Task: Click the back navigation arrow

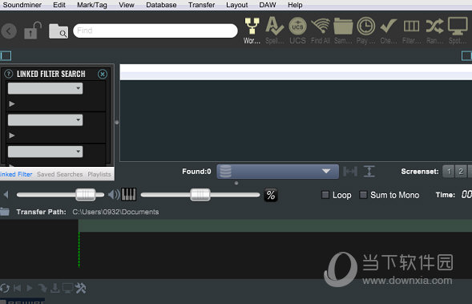Action: (x=9, y=30)
